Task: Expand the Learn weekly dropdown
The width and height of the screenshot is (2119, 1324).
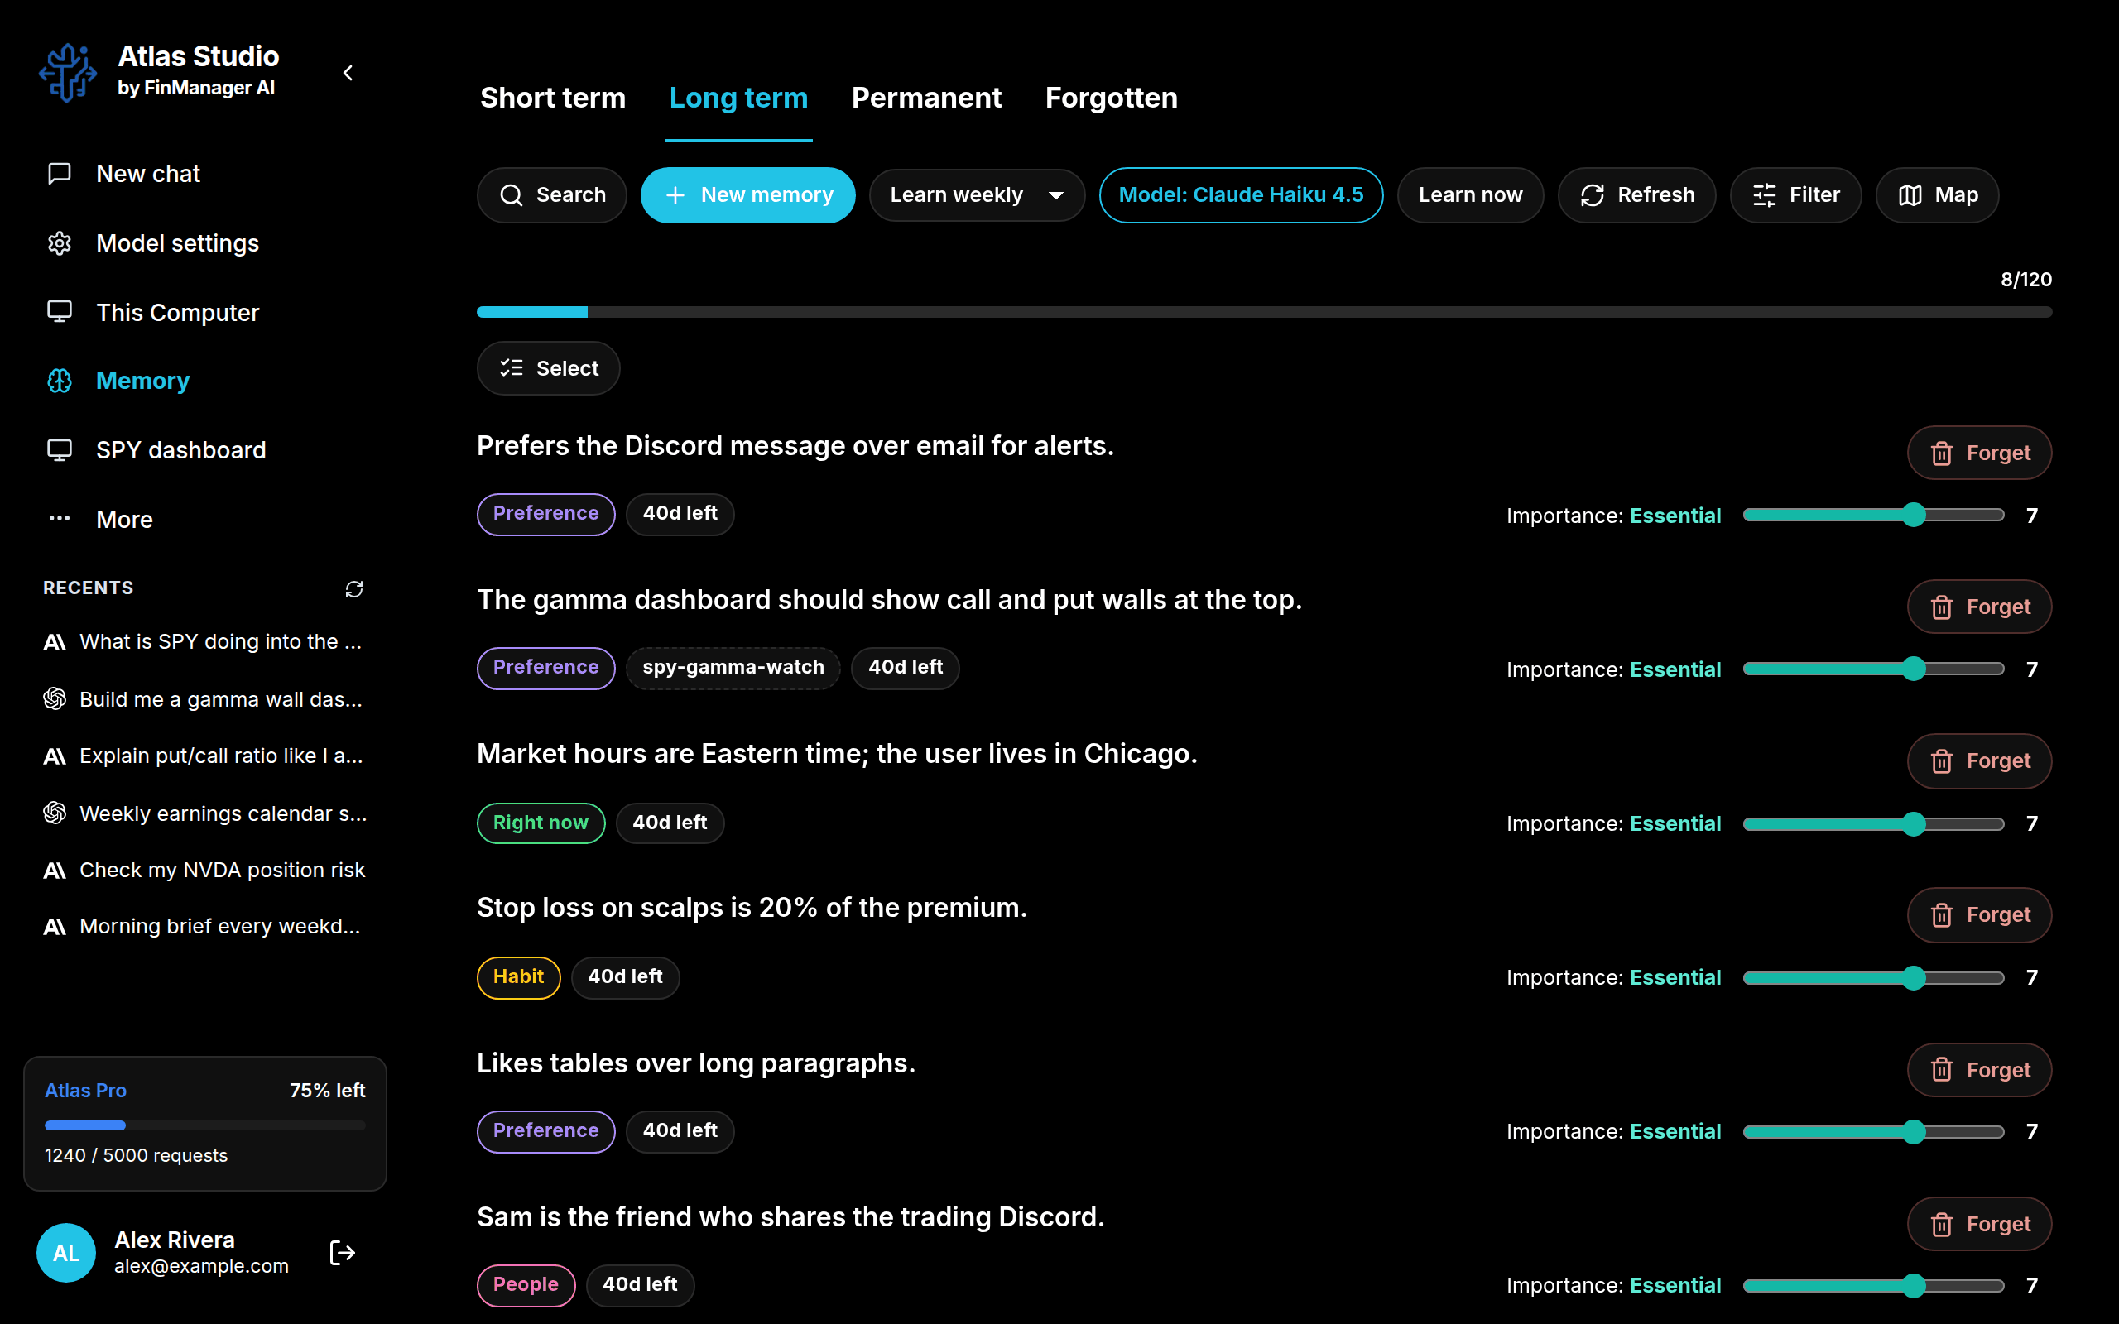Action: (978, 194)
